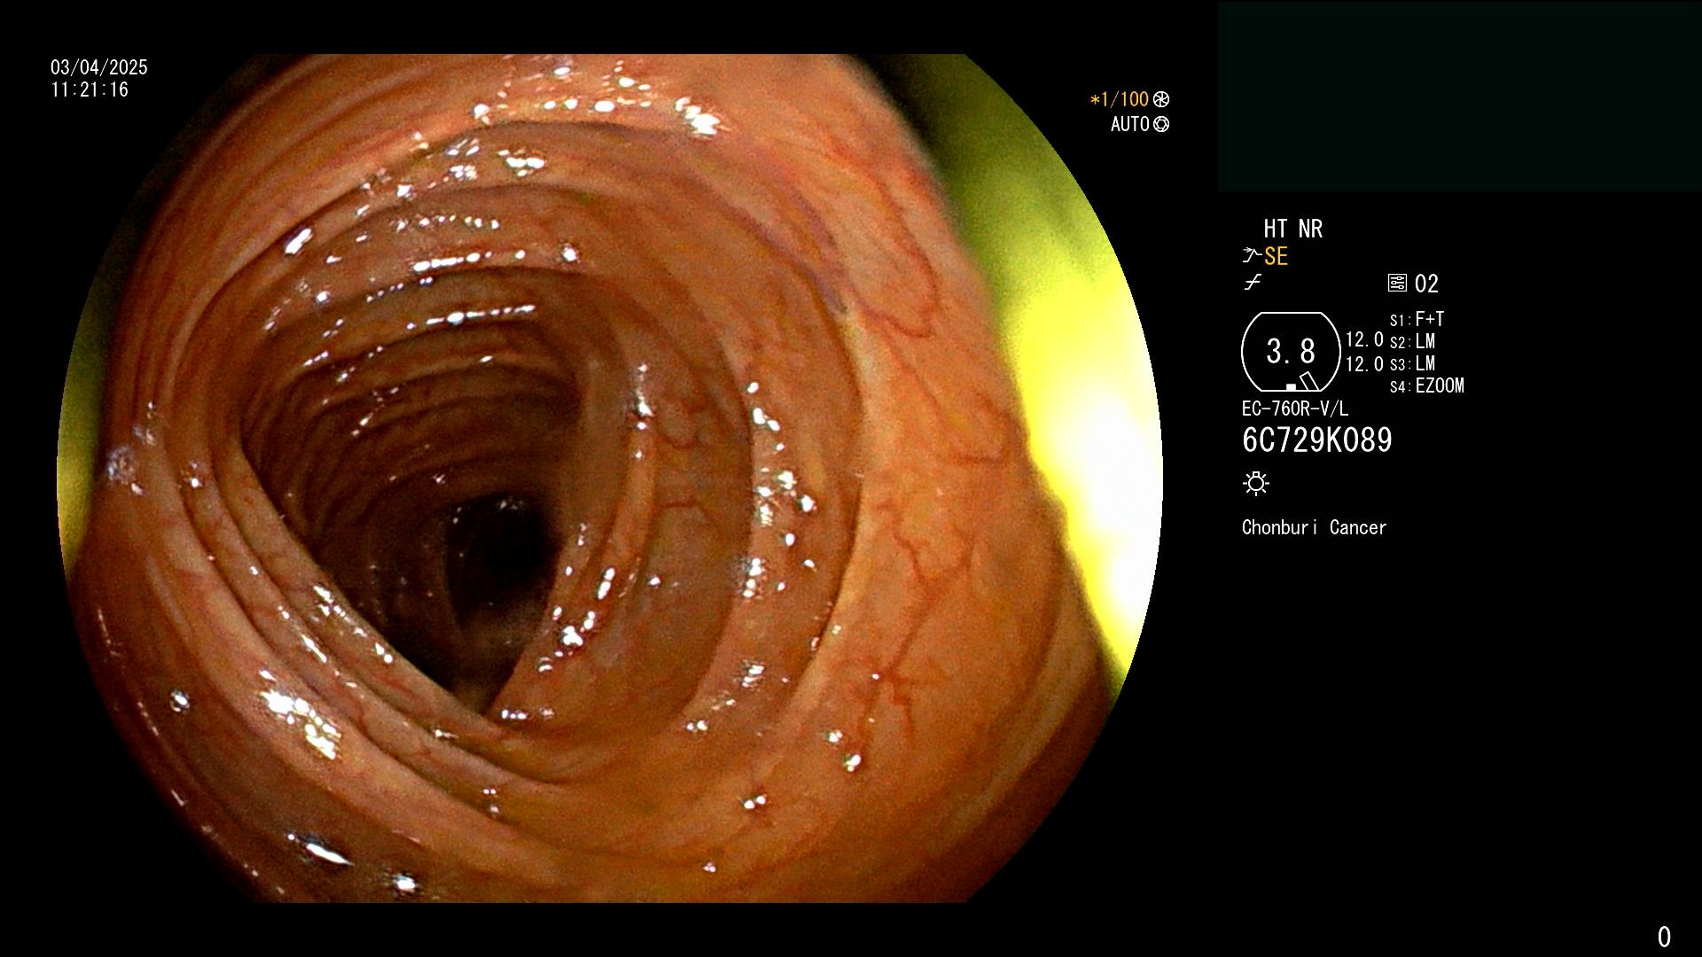Click the S3 switch assignment LM
The width and height of the screenshot is (1702, 957).
pyautogui.click(x=1425, y=363)
